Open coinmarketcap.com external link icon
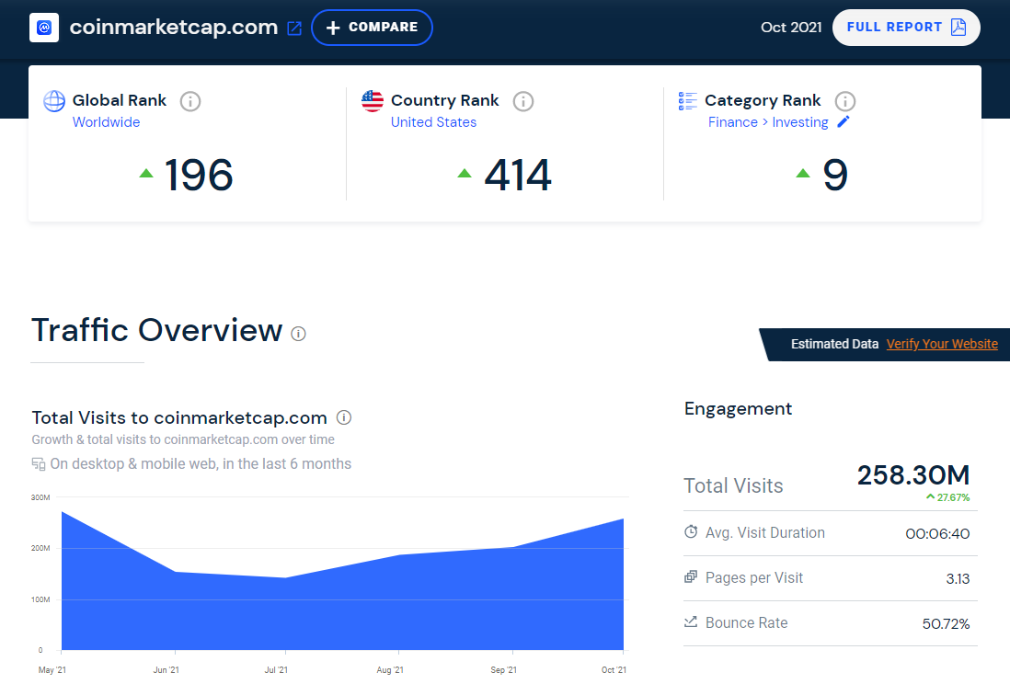 (x=294, y=28)
